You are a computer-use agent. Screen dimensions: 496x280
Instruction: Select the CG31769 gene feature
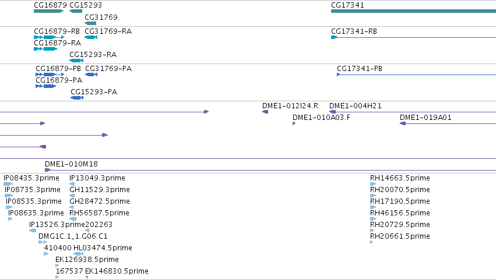point(90,23)
